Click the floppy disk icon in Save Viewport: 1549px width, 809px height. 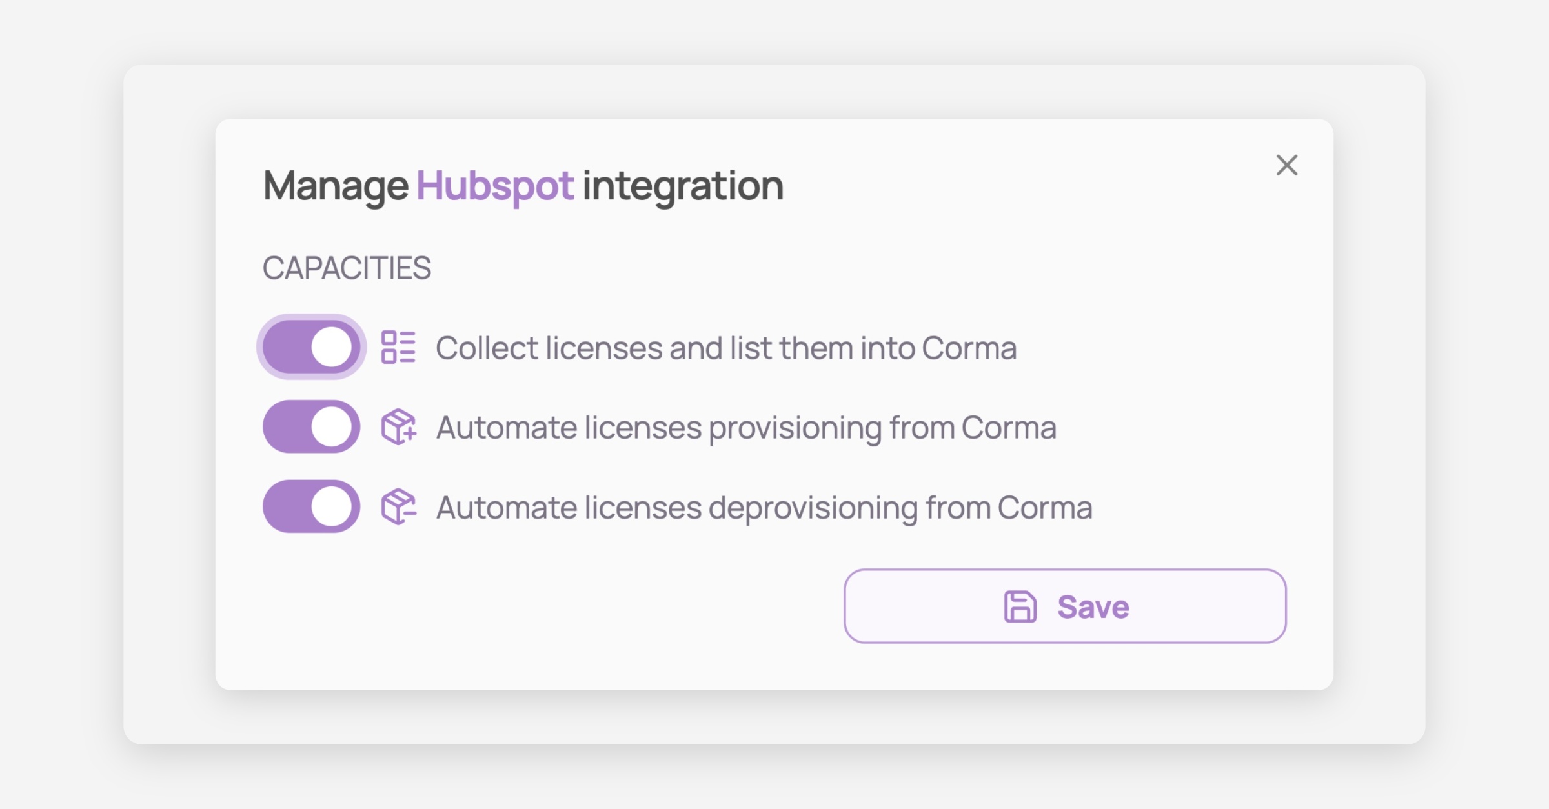1020,606
